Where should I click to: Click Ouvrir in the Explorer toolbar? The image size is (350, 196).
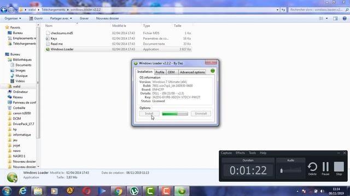click(x=36, y=19)
